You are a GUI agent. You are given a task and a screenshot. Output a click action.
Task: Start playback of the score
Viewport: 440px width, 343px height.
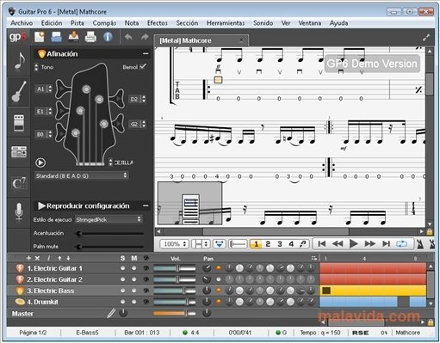pos(354,244)
